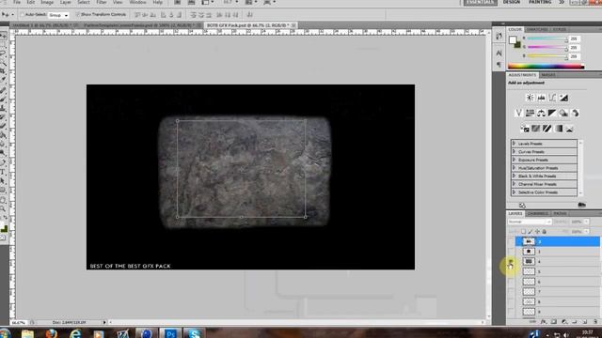Expand Levels Presets list
The height and width of the screenshot is (338, 602).
coord(515,144)
